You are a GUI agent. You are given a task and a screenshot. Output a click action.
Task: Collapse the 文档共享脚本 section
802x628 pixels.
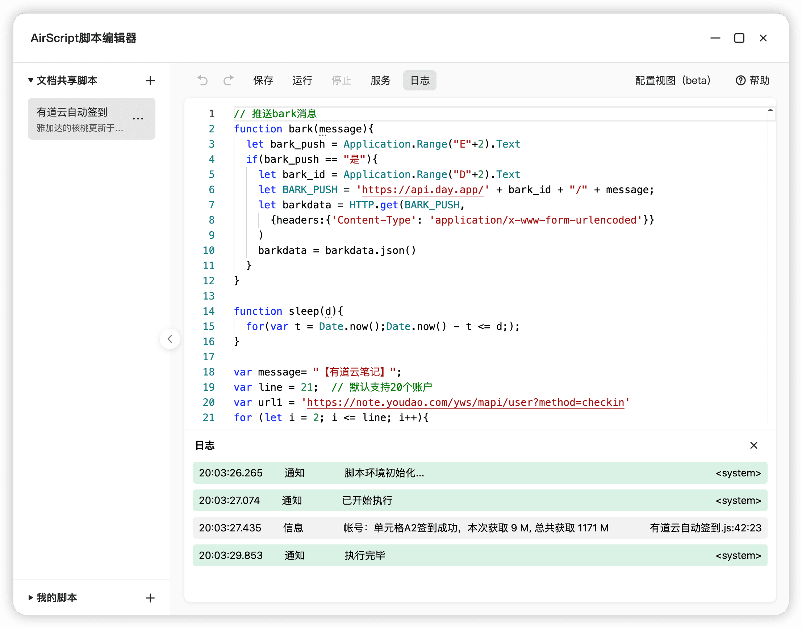[31, 80]
